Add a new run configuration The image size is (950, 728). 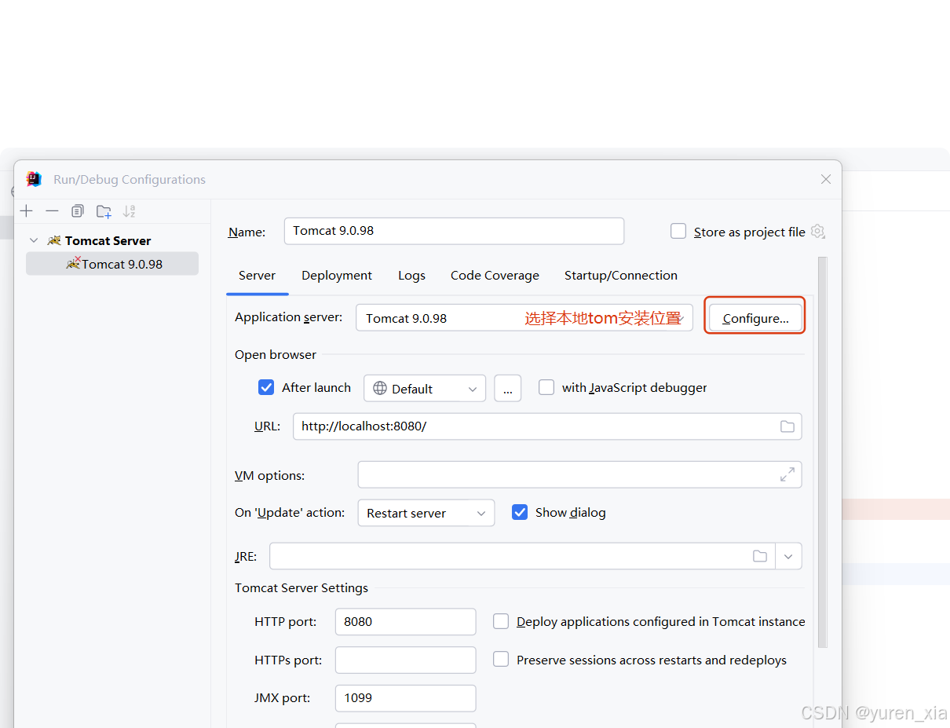27,211
